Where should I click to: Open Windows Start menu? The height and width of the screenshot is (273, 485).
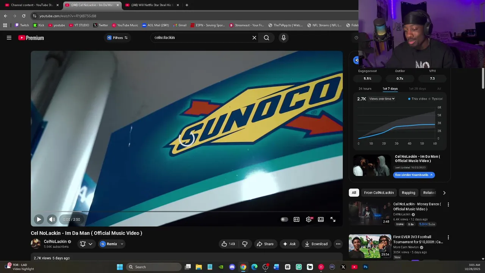click(120, 267)
